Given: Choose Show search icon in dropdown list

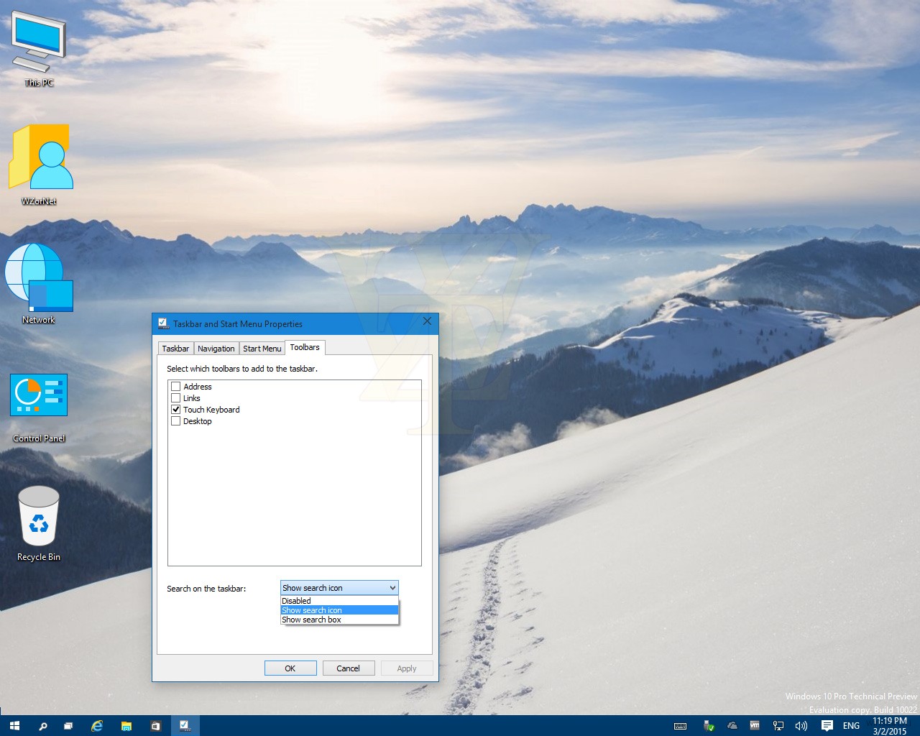Looking at the screenshot, I should (339, 610).
